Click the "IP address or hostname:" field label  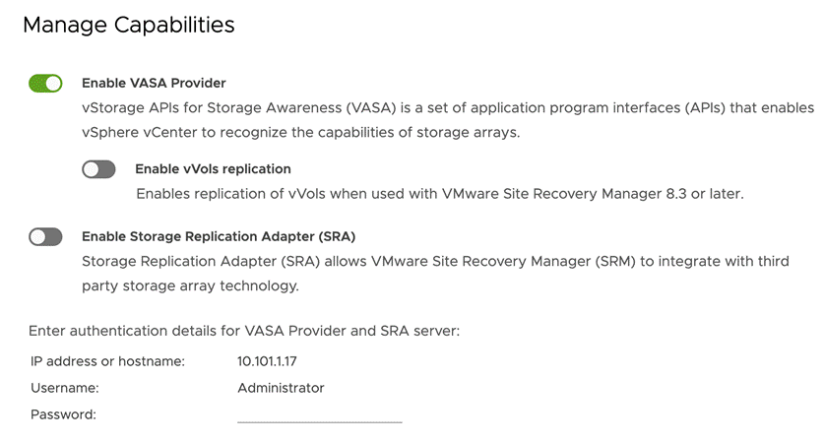[107, 361]
